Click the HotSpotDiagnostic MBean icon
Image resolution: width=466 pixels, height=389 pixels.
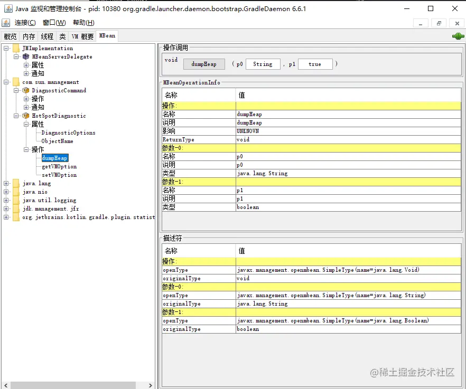coord(25,116)
